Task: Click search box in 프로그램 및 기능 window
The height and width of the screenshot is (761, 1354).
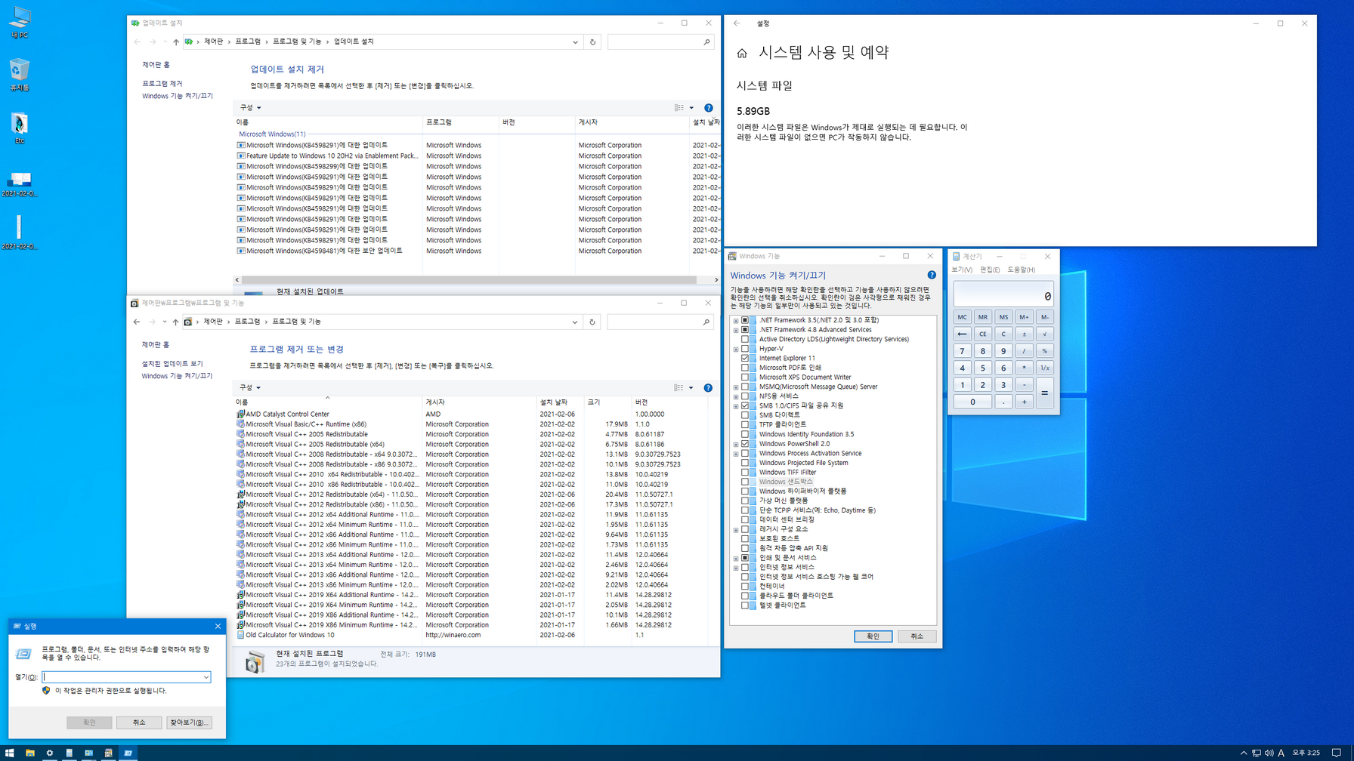Action: click(660, 322)
